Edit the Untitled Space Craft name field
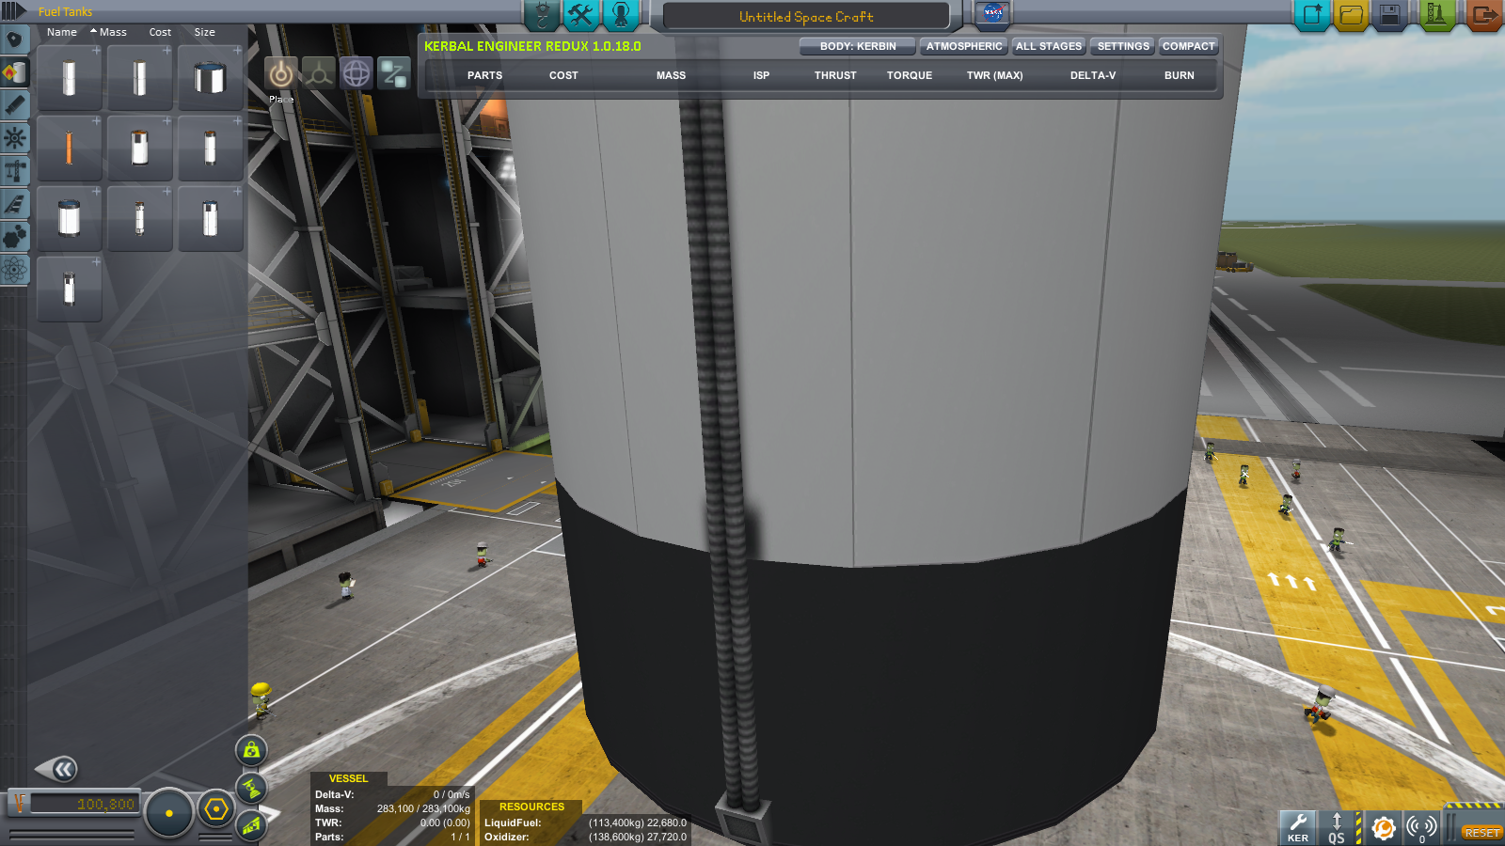 806,16
